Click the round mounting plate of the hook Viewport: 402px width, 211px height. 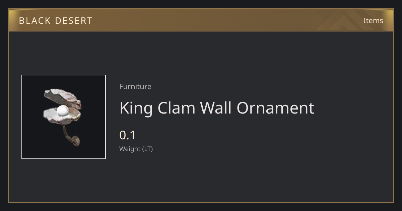click(75, 141)
